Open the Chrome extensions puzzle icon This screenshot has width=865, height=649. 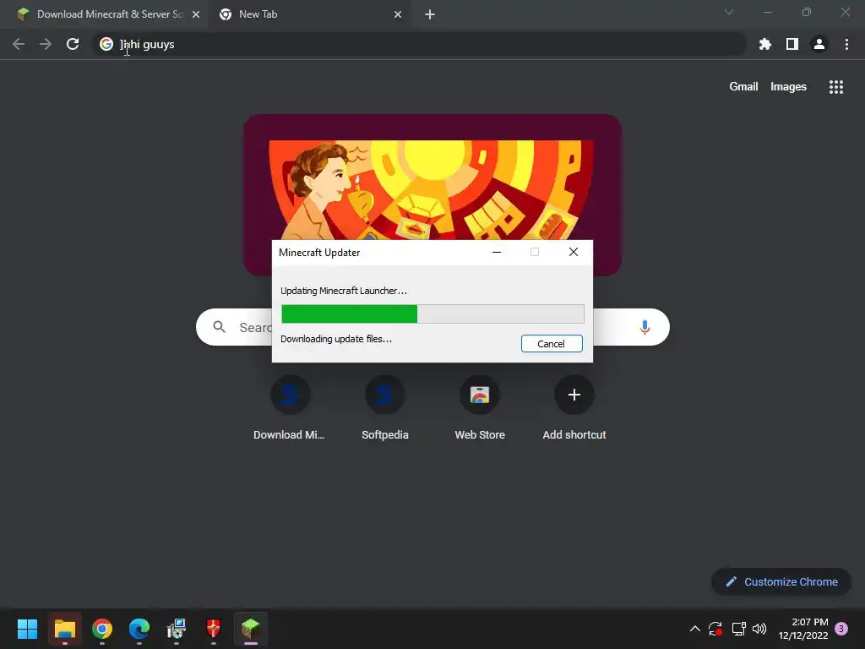[764, 44]
